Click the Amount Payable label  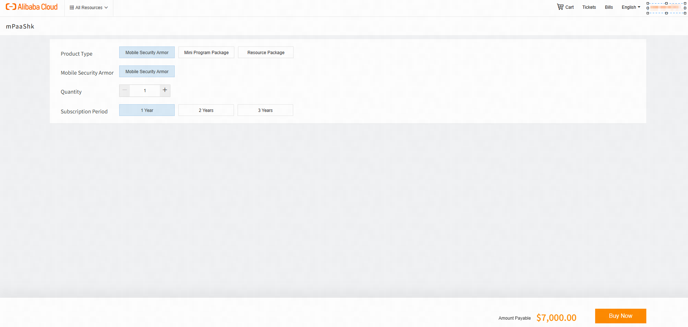[514, 318]
